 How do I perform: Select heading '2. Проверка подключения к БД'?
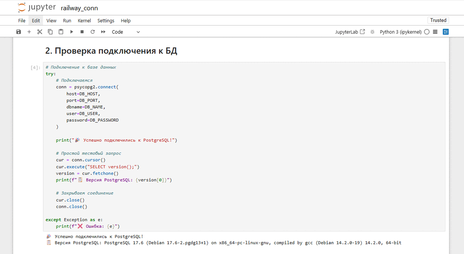pyautogui.click(x=111, y=51)
